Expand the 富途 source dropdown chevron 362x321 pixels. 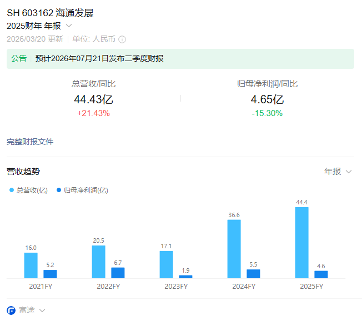[x=42, y=310]
